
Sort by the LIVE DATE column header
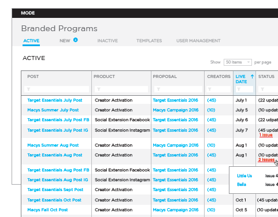(241, 79)
